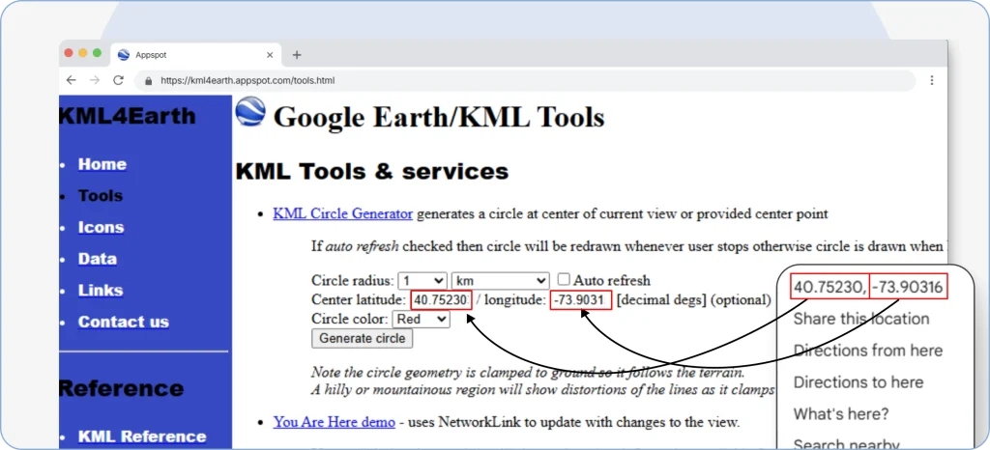Close the Appspot tab
990x450 pixels.
point(270,55)
